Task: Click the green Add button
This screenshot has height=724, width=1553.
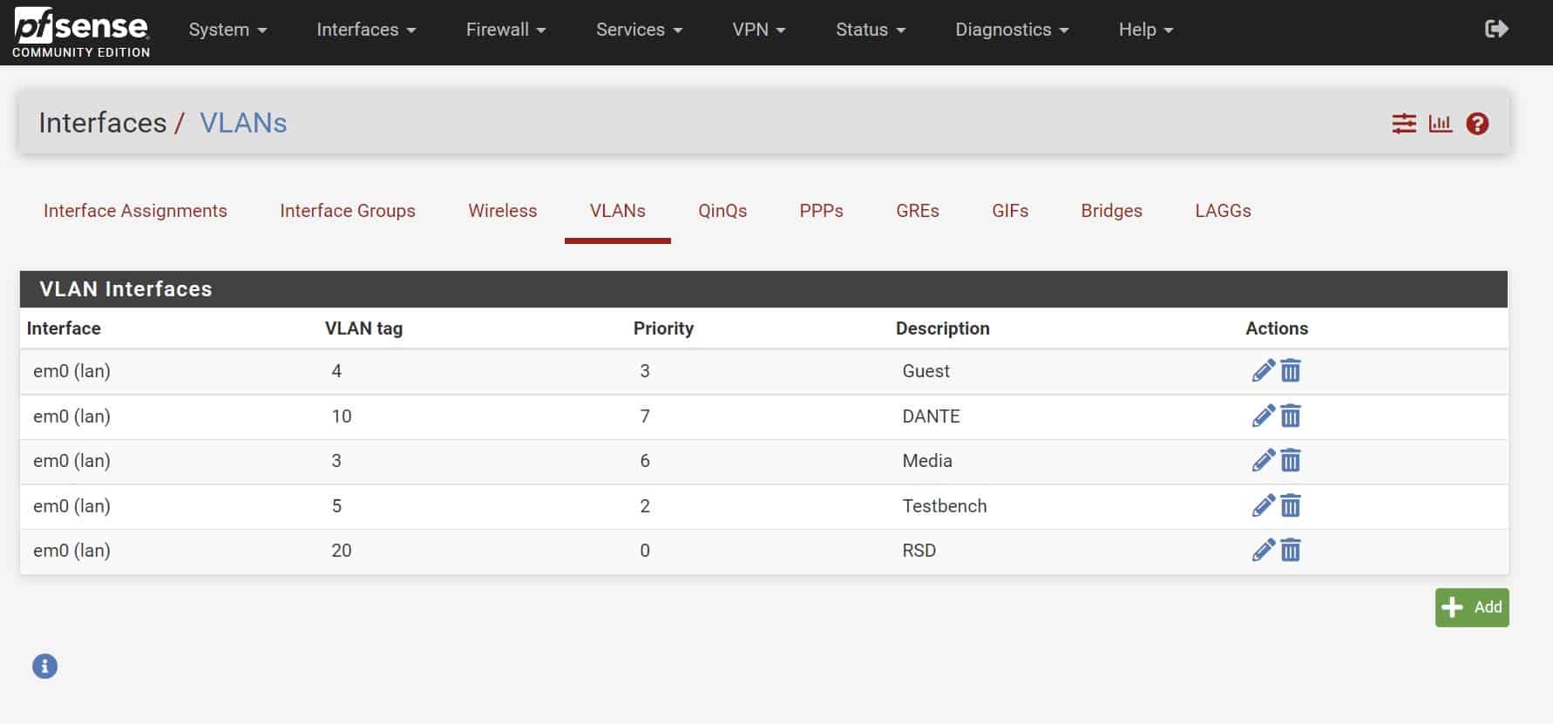Action: point(1472,607)
